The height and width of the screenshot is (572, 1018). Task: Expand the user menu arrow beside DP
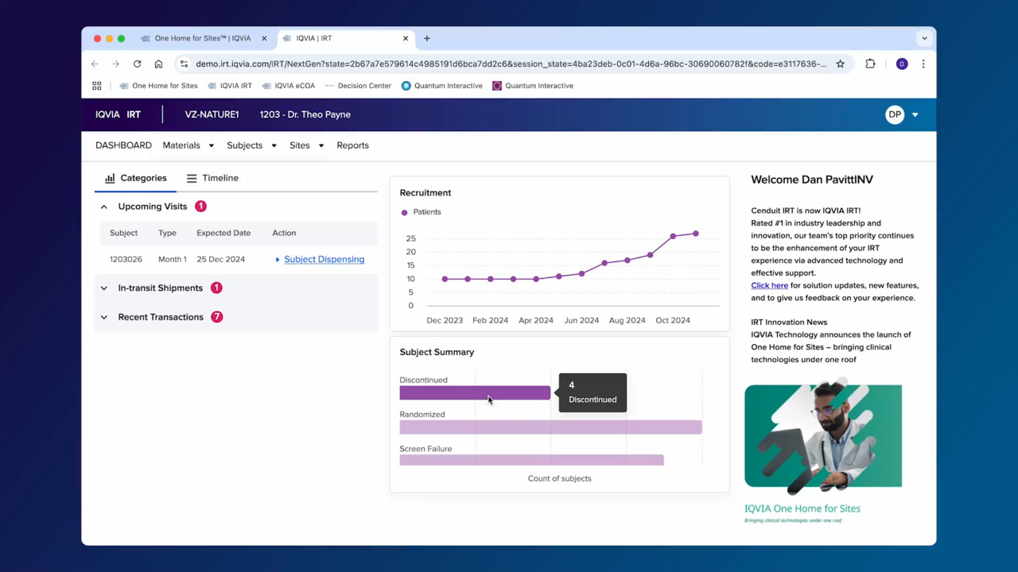(915, 115)
